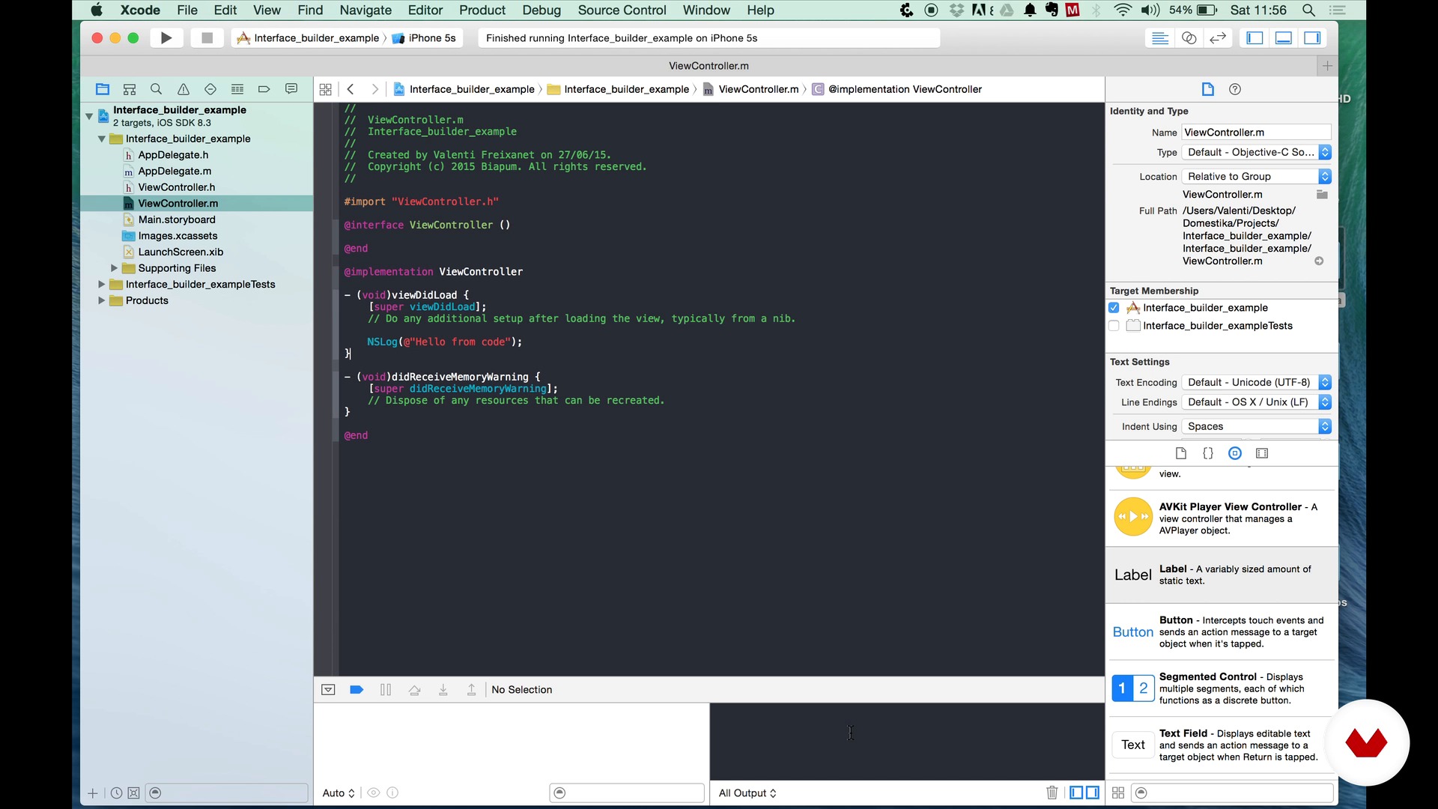This screenshot has height=809, width=1438.
Task: Open the Breakpoint navigator
Action: pyautogui.click(x=264, y=89)
